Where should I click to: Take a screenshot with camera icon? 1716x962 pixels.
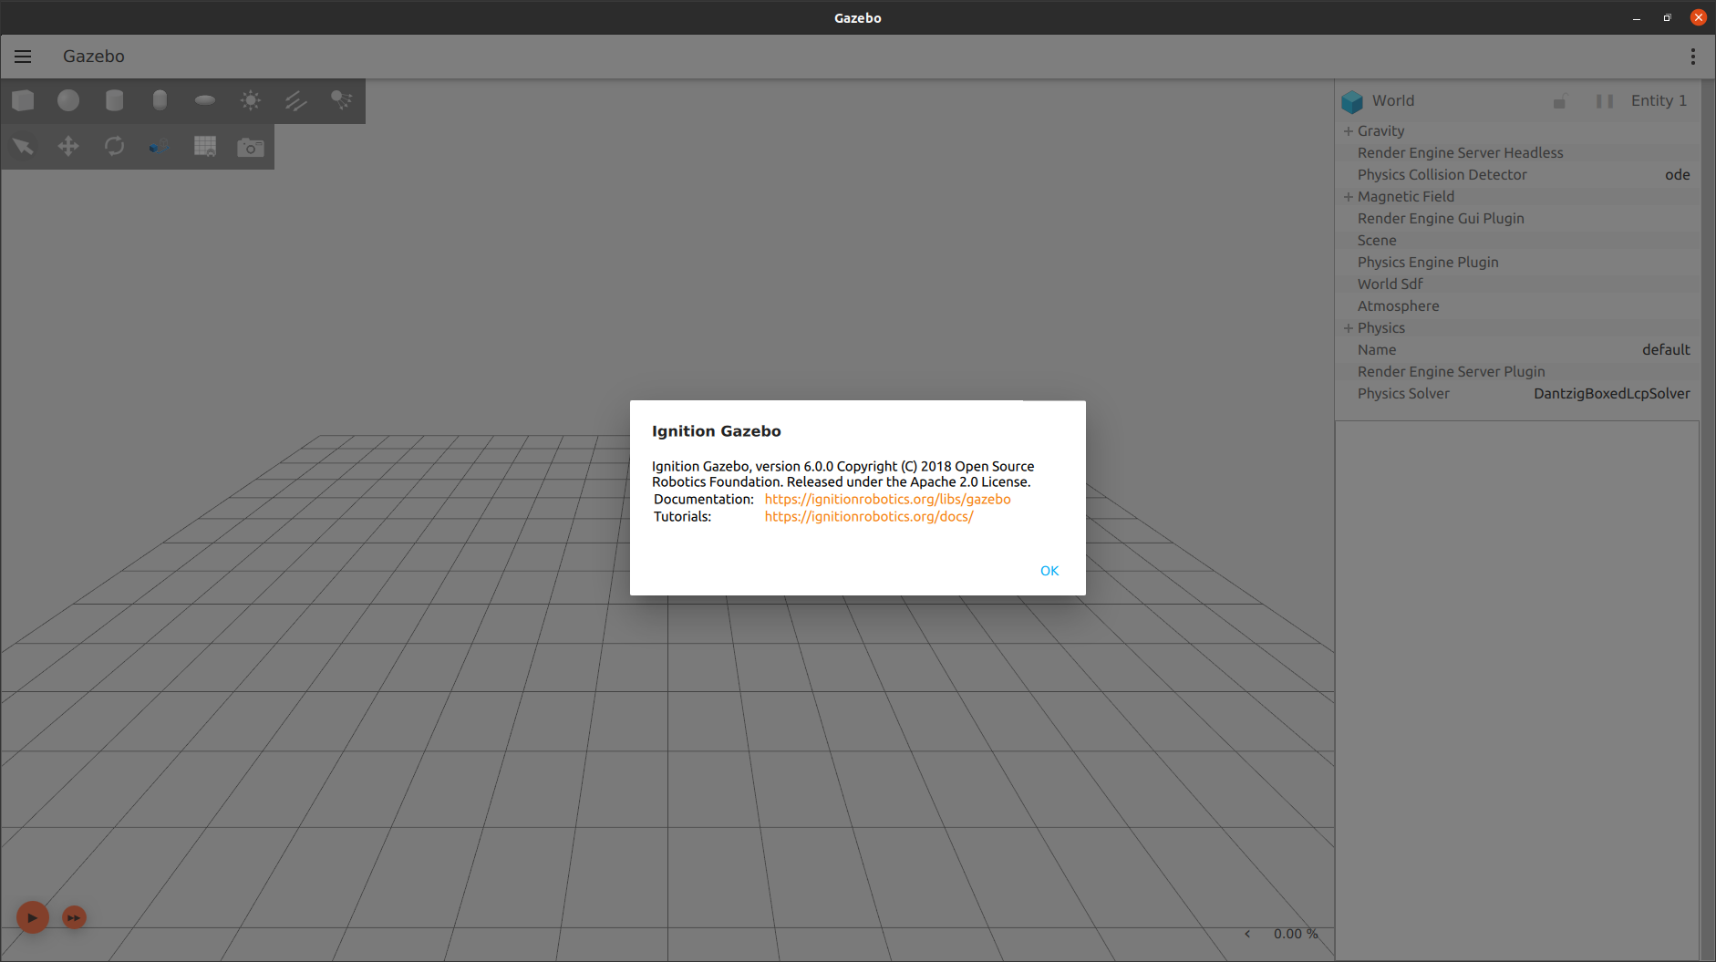point(251,147)
